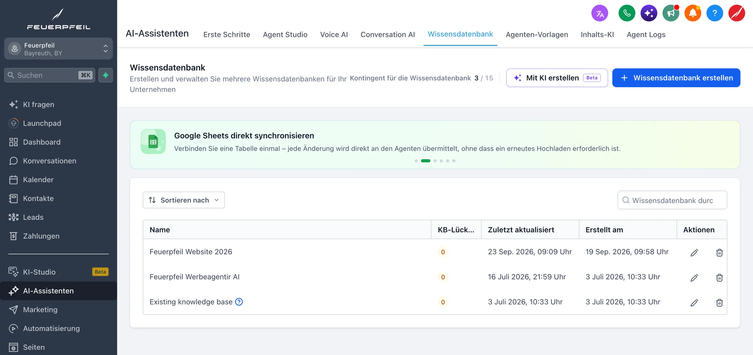Screen dimensions: 753x355
Task: Click the green phone dialer icon
Action: tap(627, 13)
